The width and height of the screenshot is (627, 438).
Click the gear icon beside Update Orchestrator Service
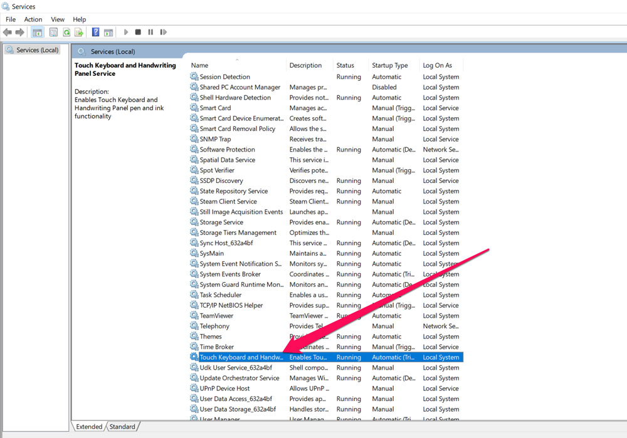(194, 378)
